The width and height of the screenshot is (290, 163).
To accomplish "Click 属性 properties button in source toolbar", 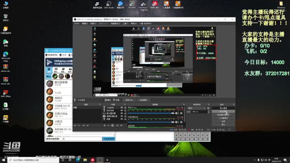I will 108,100.
